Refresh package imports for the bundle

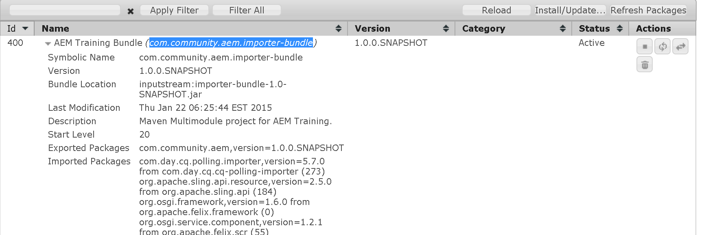pos(662,47)
